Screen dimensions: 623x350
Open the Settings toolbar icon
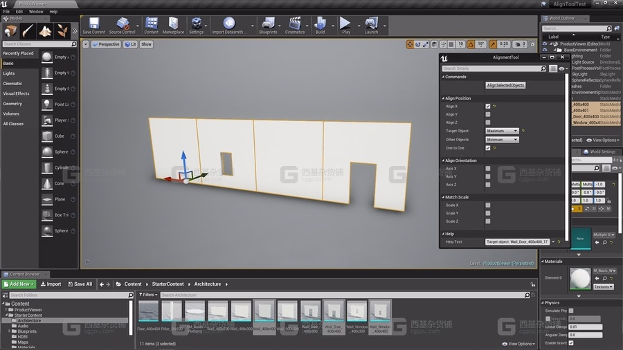[x=197, y=26]
